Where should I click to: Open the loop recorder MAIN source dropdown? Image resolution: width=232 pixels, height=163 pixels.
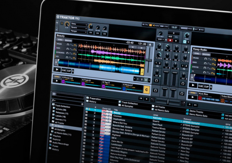click(x=160, y=40)
